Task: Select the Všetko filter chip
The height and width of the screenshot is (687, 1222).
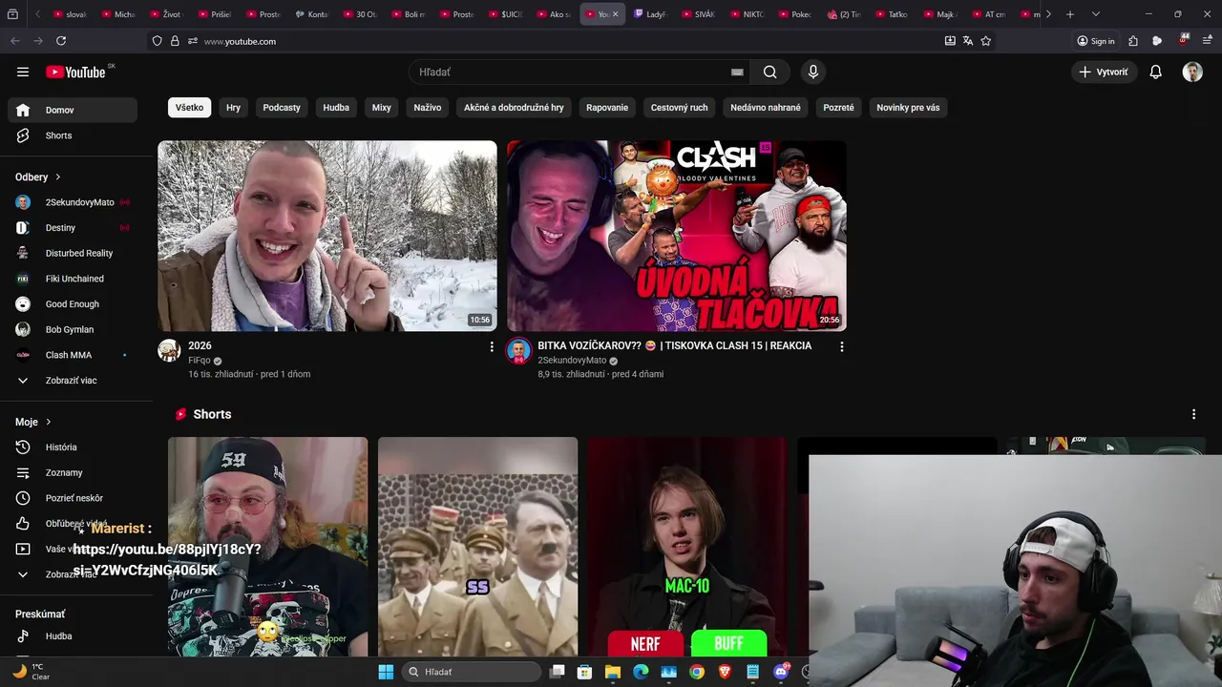Action: [x=189, y=108]
